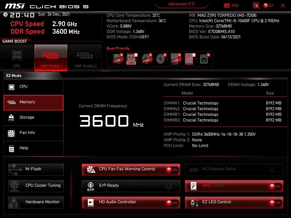Screen dimensions: 291x218
Task: Change language via the globe icon
Action: (x=266, y=6)
